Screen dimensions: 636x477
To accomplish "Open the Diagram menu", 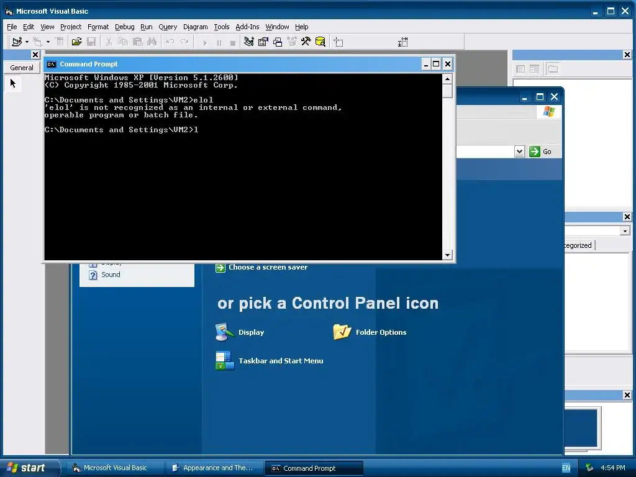I will [195, 27].
